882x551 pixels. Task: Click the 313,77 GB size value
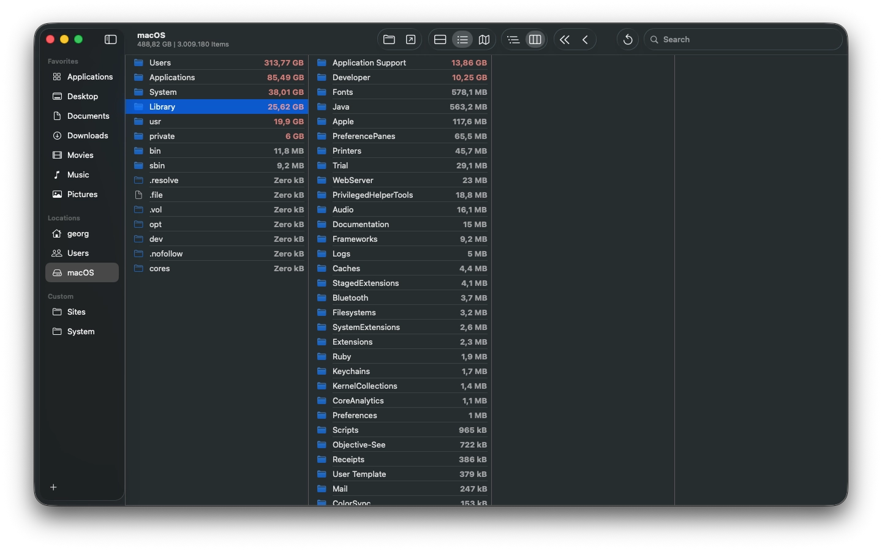tap(284, 62)
